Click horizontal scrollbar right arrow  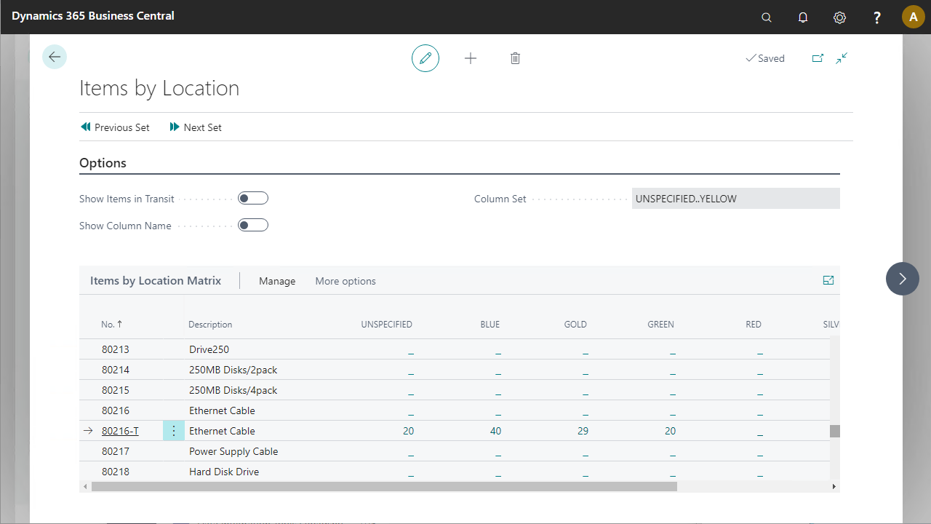click(834, 486)
